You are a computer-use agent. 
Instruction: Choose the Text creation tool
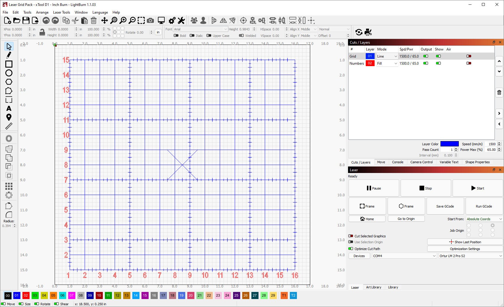point(9,109)
